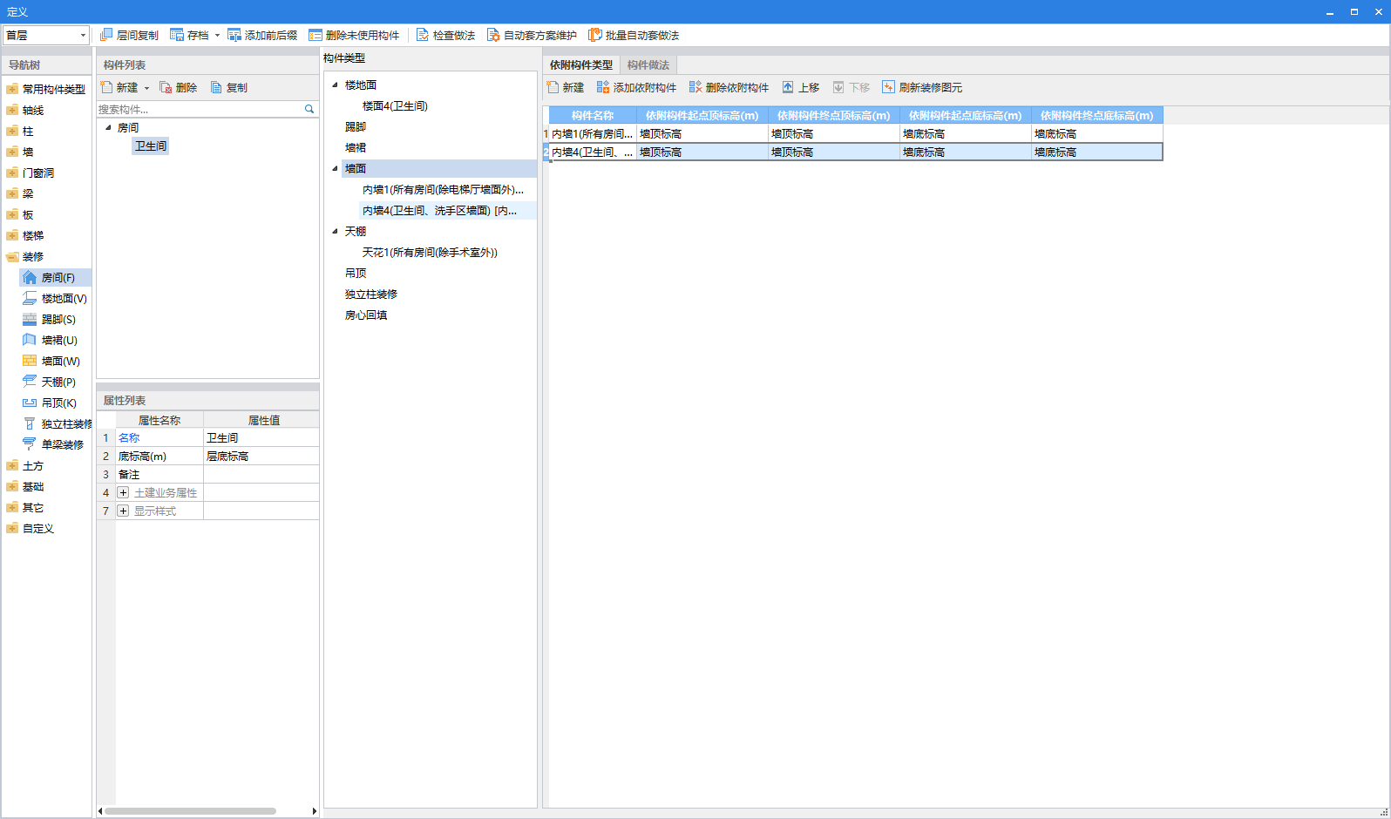The width and height of the screenshot is (1391, 819).
Task: Click the 存档 toolbar icon
Action: (177, 35)
